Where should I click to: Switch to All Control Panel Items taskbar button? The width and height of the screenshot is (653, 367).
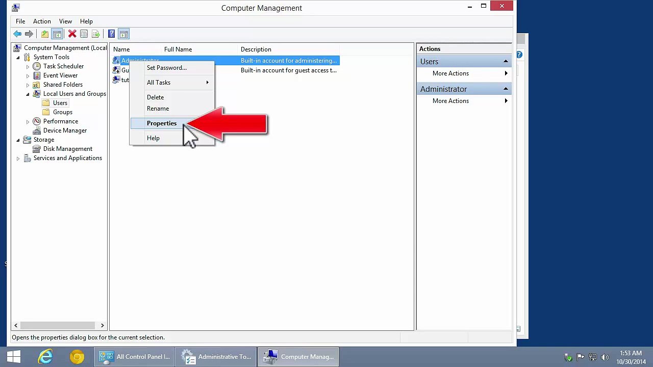(135, 357)
